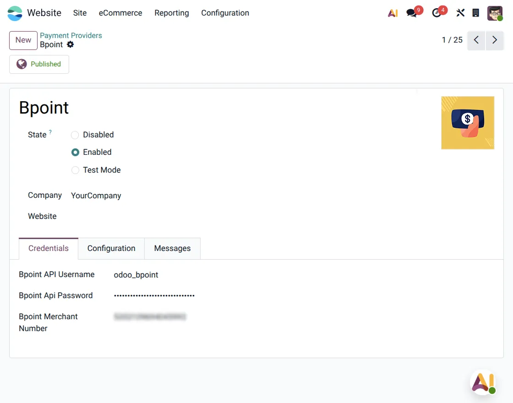Image resolution: width=513 pixels, height=403 pixels.
Task: Open the floating AI assistant bubble
Action: point(483,382)
